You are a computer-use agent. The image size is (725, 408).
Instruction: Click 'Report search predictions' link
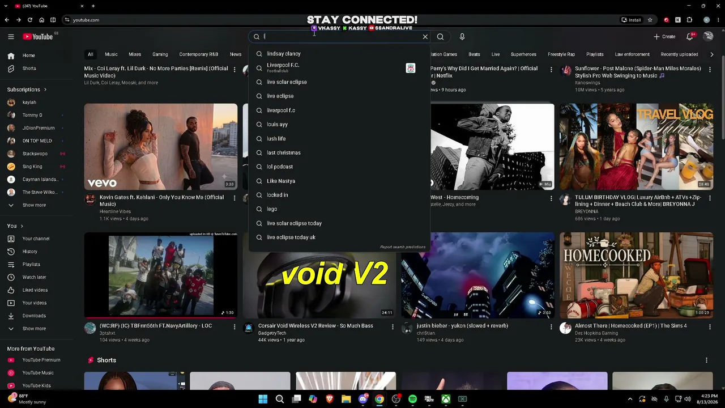click(x=403, y=247)
